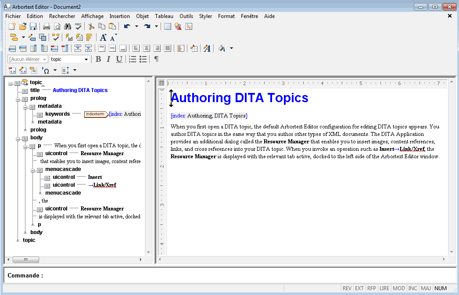The image size is (459, 295).
Task: Undo the last action
Action: [127, 27]
